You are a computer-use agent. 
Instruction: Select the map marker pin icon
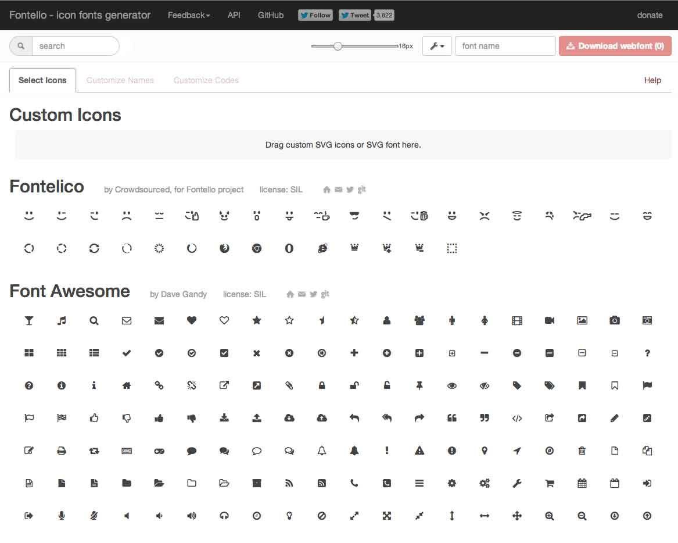point(485,451)
